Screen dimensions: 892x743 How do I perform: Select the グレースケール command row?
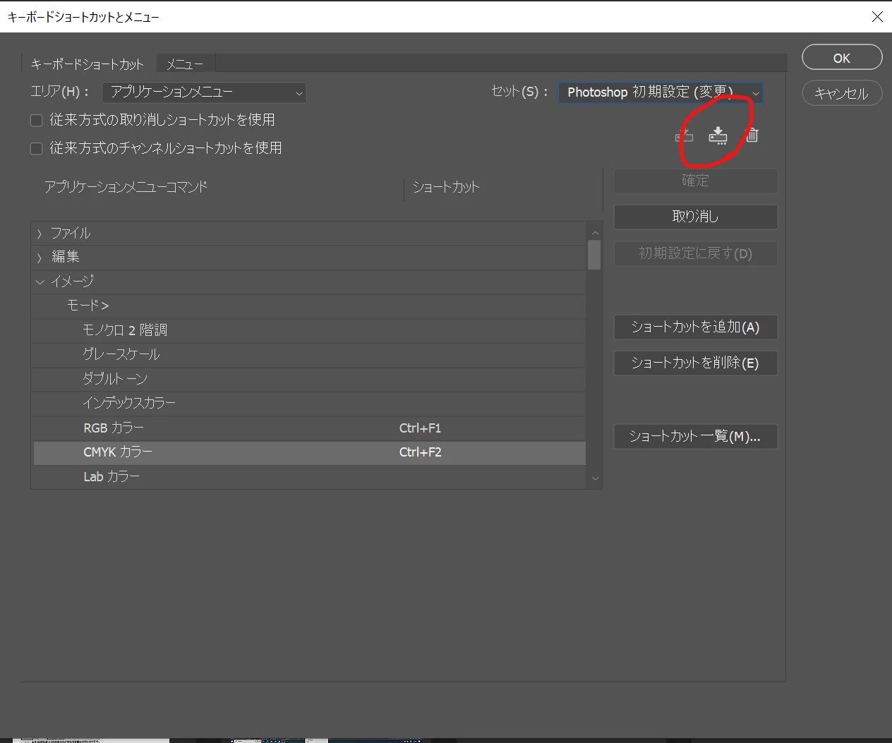coord(308,354)
